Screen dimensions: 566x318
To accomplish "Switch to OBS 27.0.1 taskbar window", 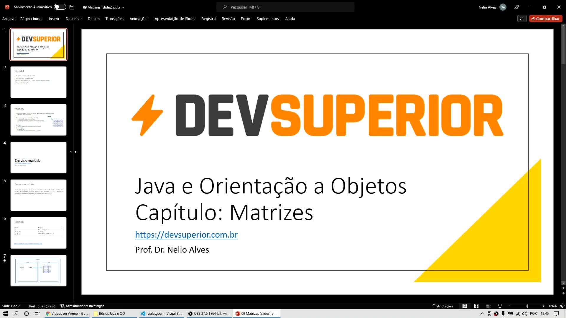I will [209, 314].
